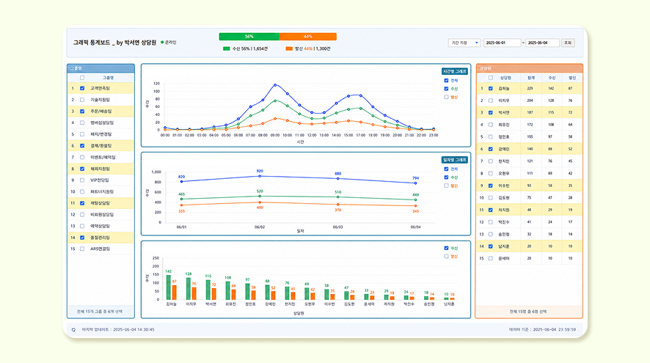Click the green 온라인 status dot
Screen dimensions: 650x363
pos(162,43)
